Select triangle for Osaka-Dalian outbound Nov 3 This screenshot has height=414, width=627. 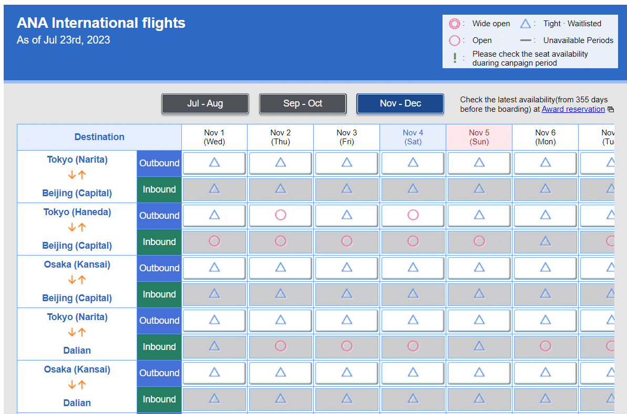pyautogui.click(x=347, y=373)
